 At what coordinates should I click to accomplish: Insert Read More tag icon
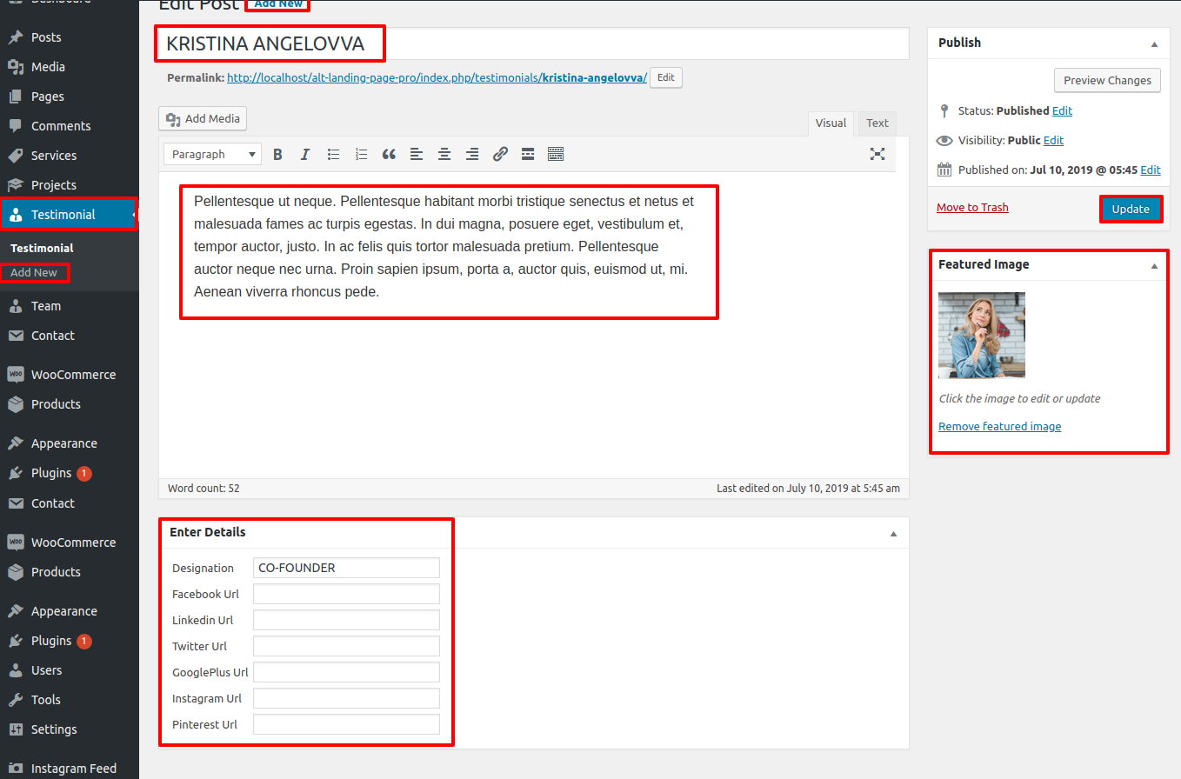(528, 155)
